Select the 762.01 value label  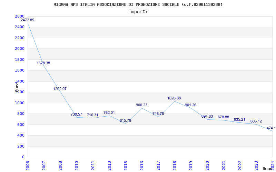click(109, 113)
